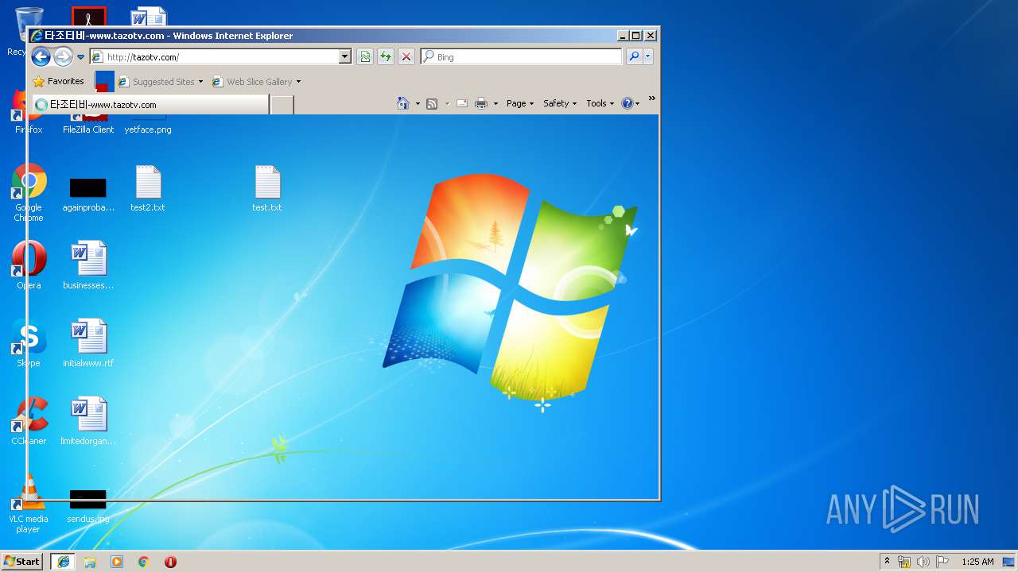This screenshot has height=572, width=1018.
Task: Click the Bing search box
Action: coord(522,56)
